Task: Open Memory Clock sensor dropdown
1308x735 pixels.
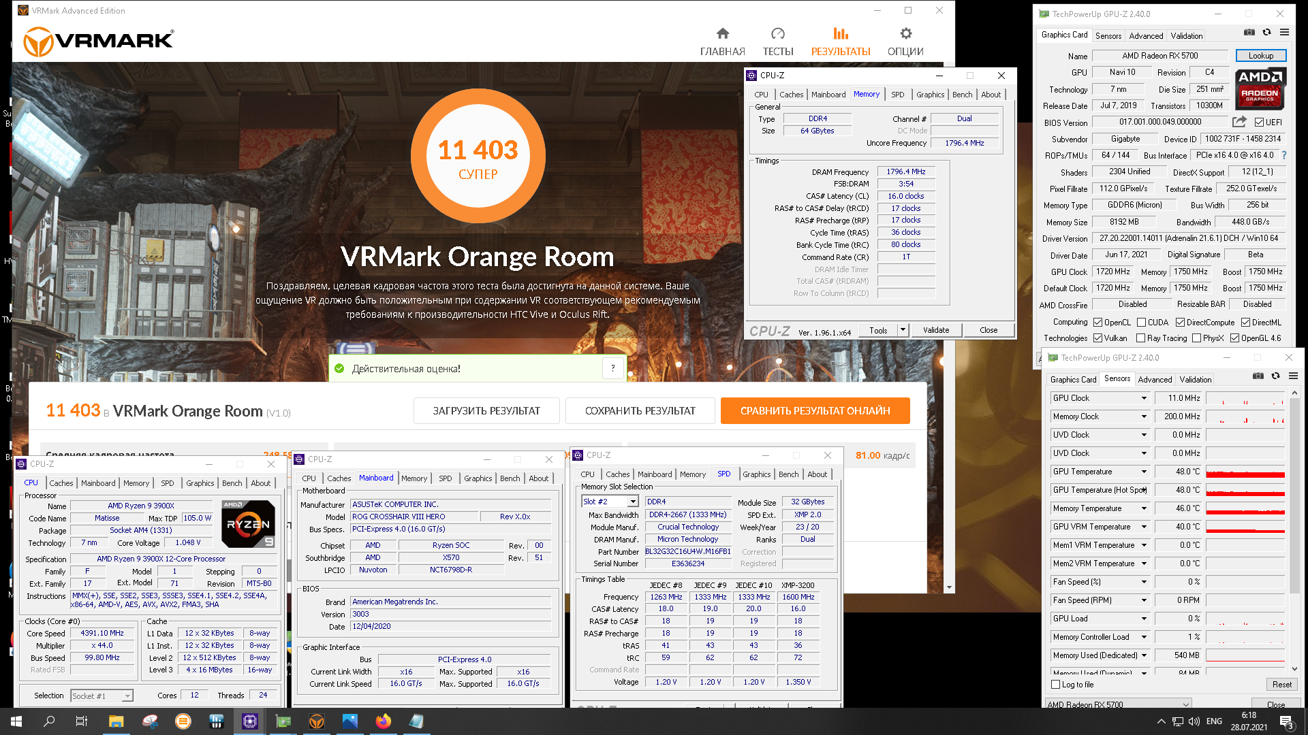Action: [1144, 416]
